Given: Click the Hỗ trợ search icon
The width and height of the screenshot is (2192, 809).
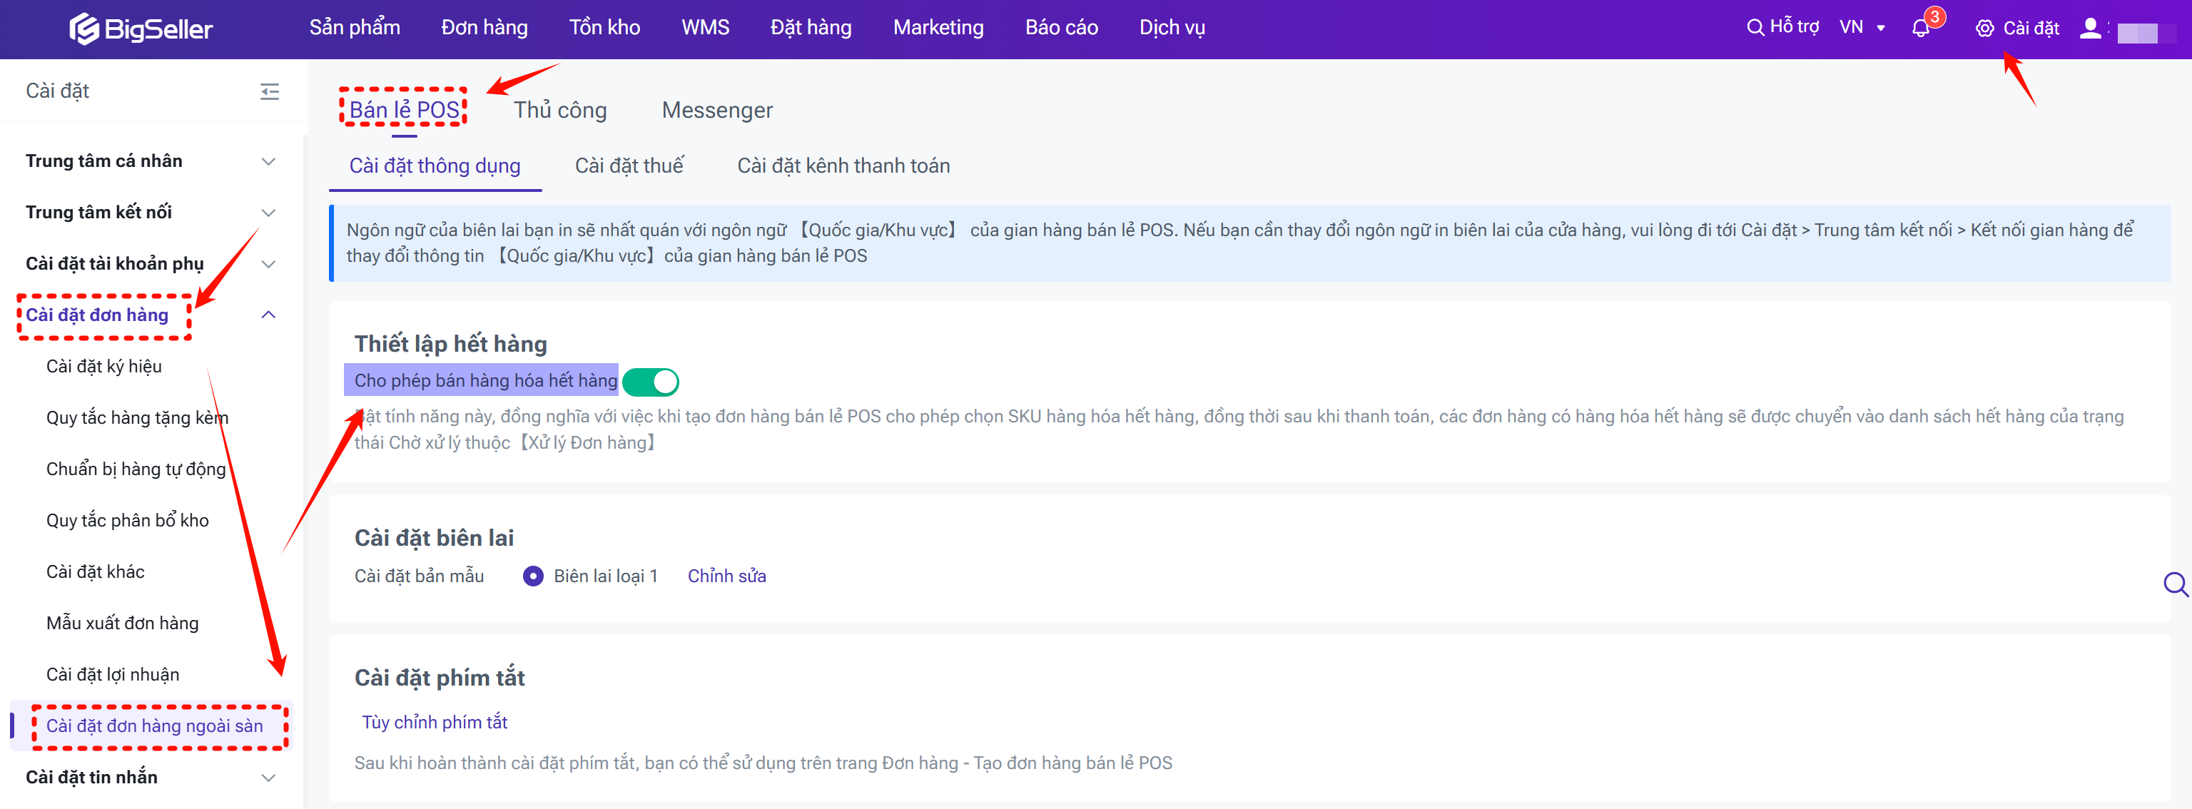Looking at the screenshot, I should (x=1755, y=28).
